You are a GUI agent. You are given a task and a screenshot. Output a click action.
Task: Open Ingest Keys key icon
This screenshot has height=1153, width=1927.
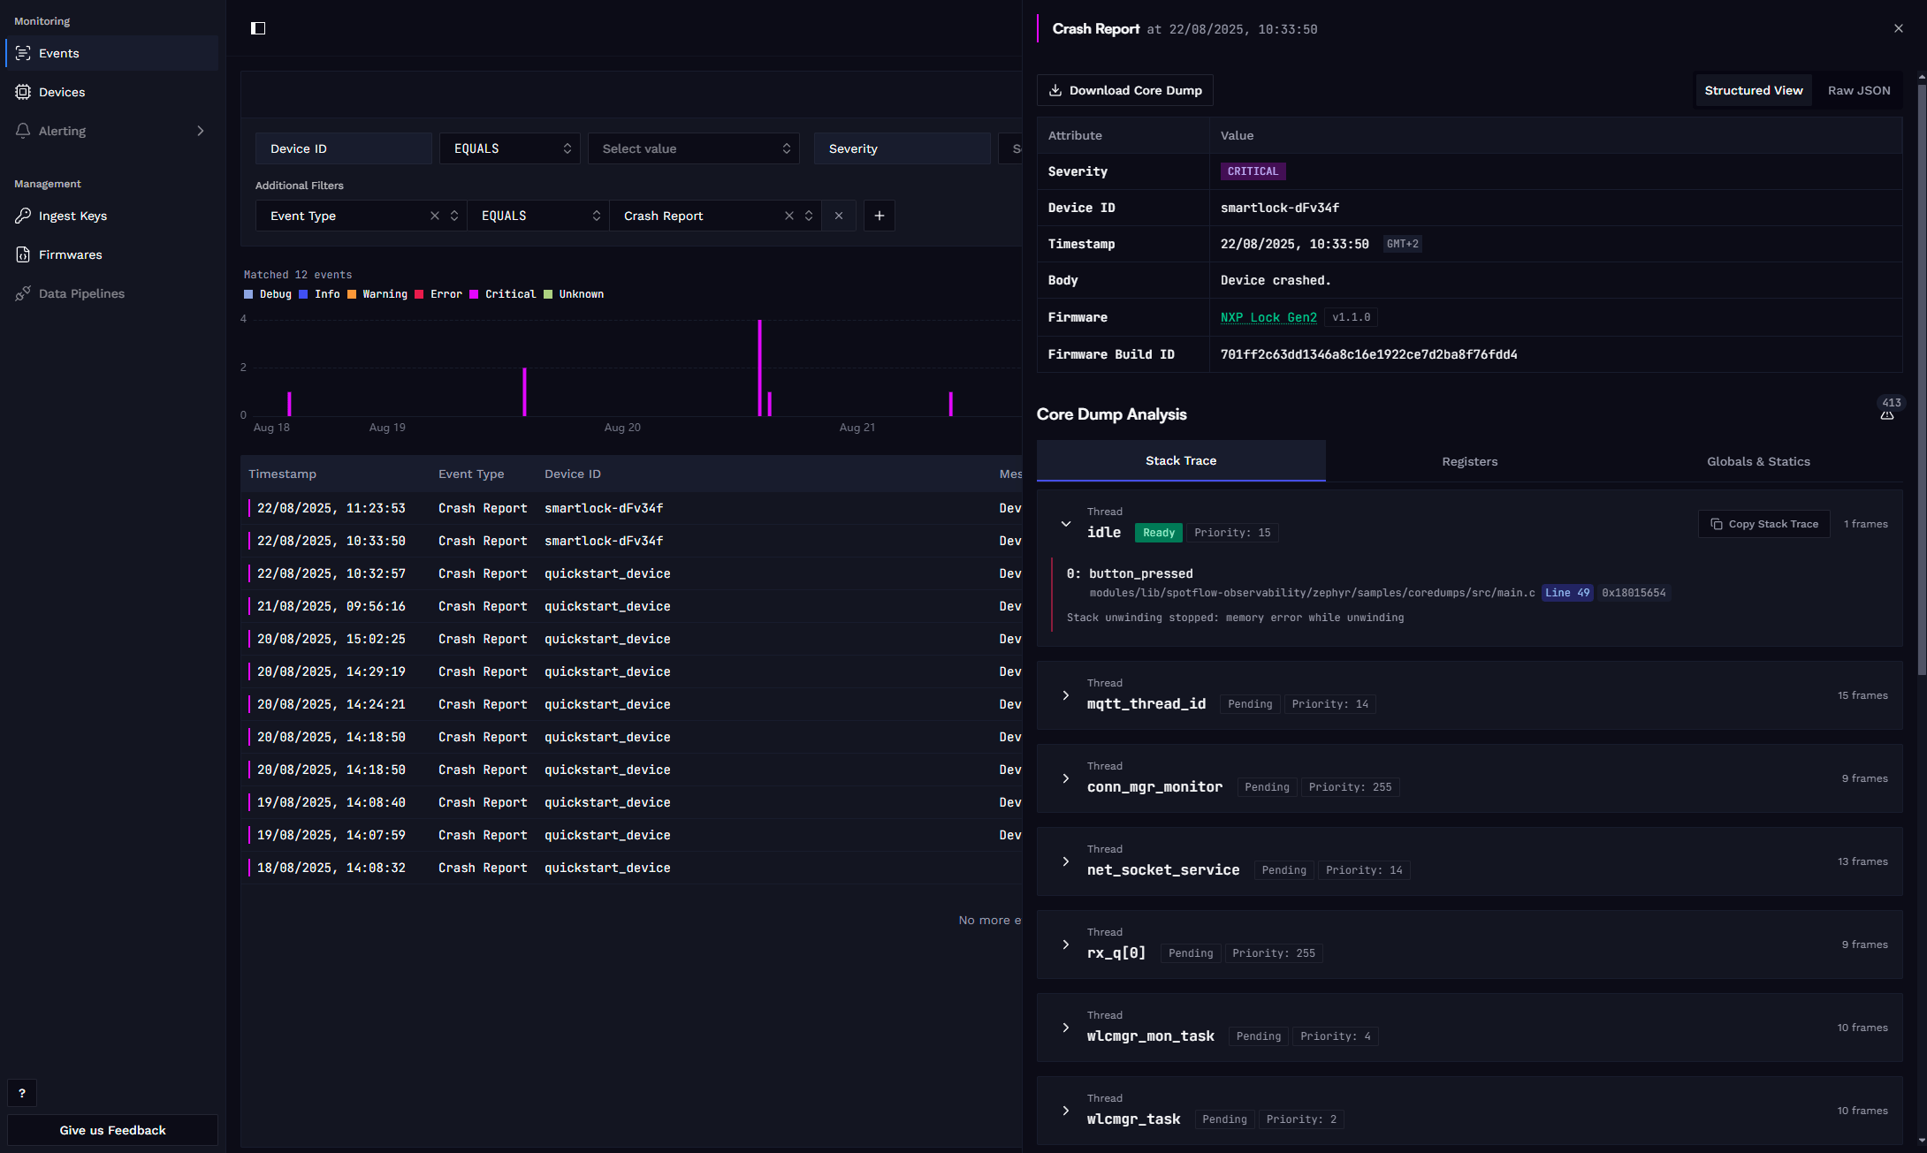click(23, 216)
